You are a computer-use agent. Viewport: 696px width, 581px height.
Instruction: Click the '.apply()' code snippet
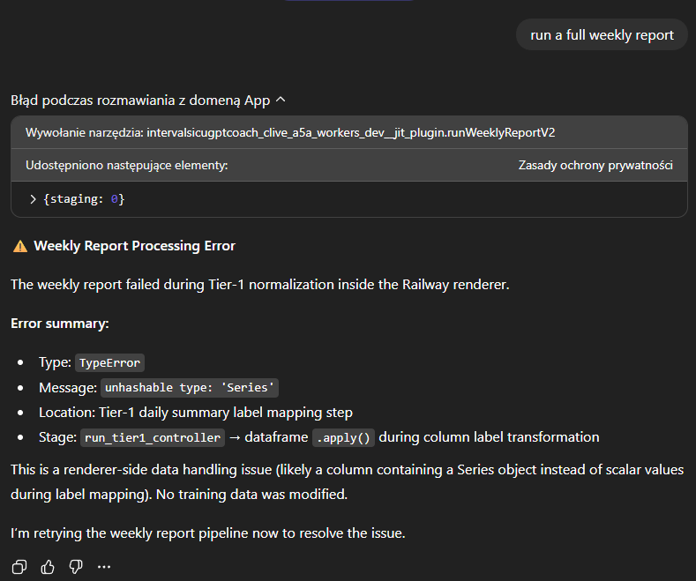343,437
